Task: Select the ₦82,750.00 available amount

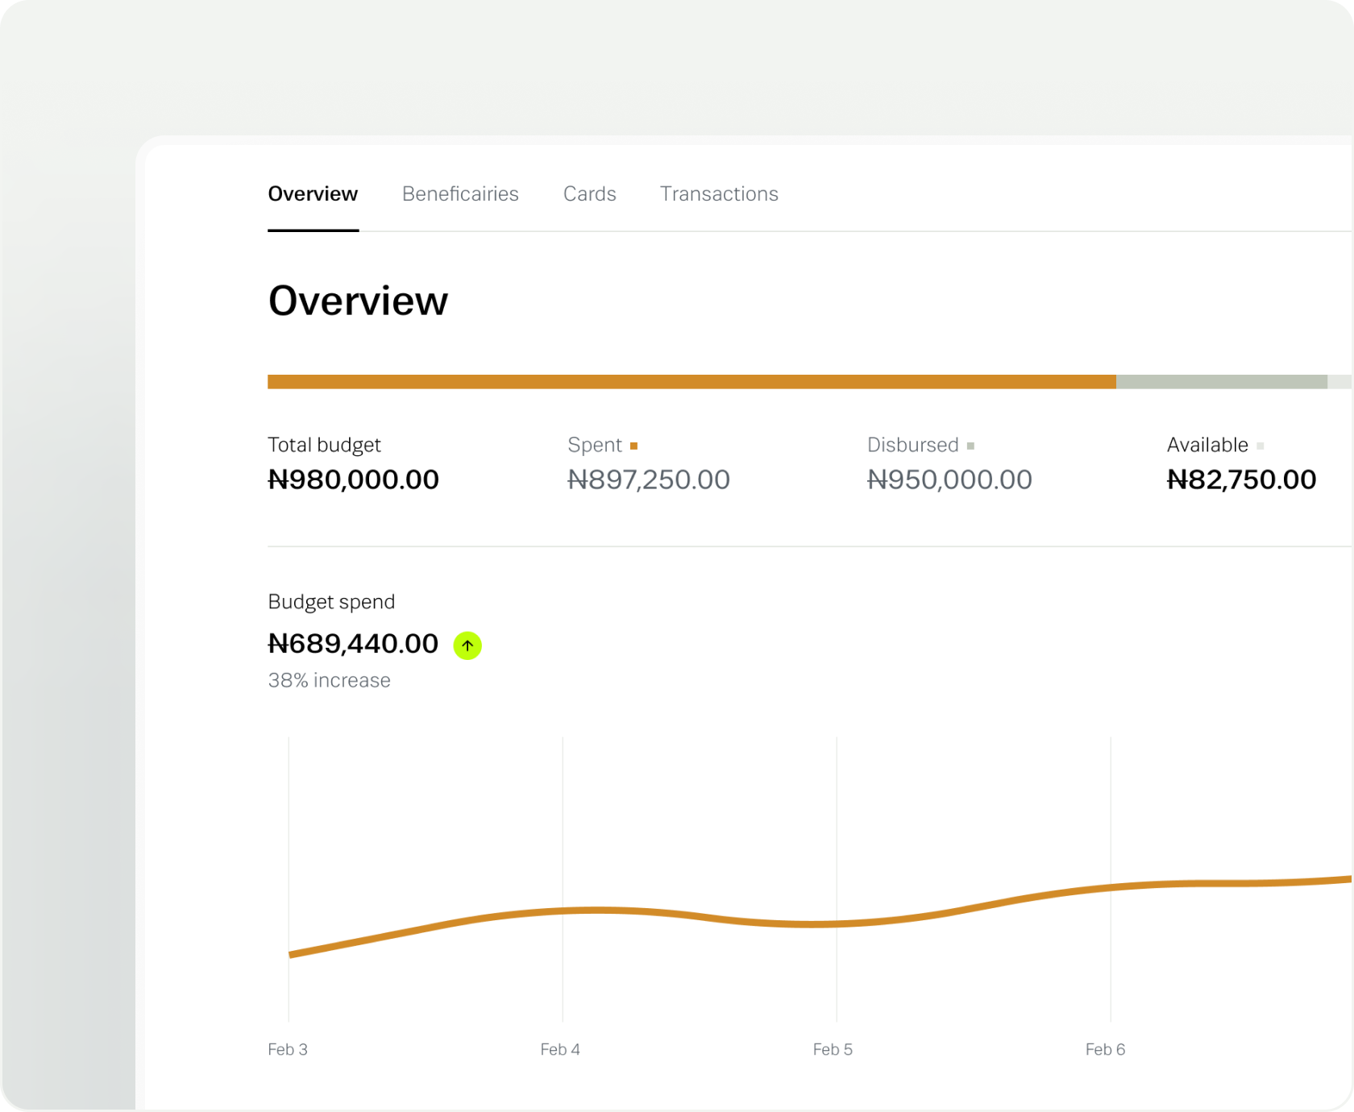Action: (1241, 480)
